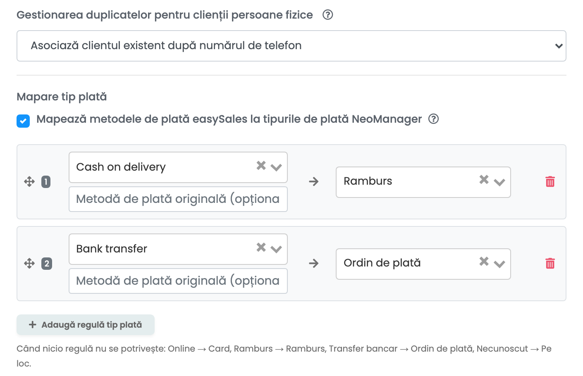Expand the Ordin de plată dropdown

pos(499,264)
